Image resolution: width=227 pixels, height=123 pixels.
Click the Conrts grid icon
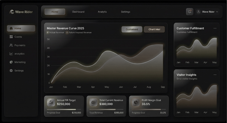11,37
